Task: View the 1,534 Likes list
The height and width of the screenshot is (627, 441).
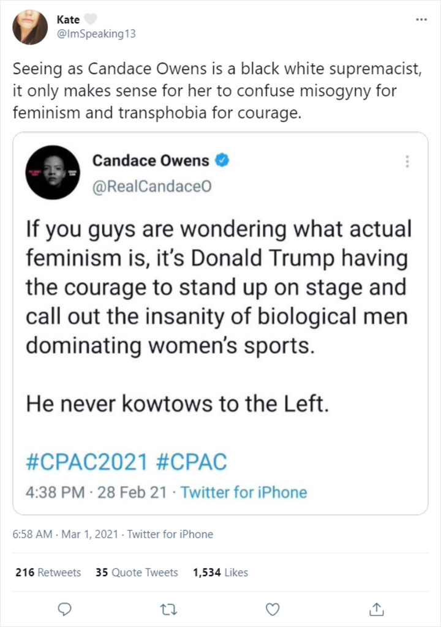Action: tap(220, 573)
